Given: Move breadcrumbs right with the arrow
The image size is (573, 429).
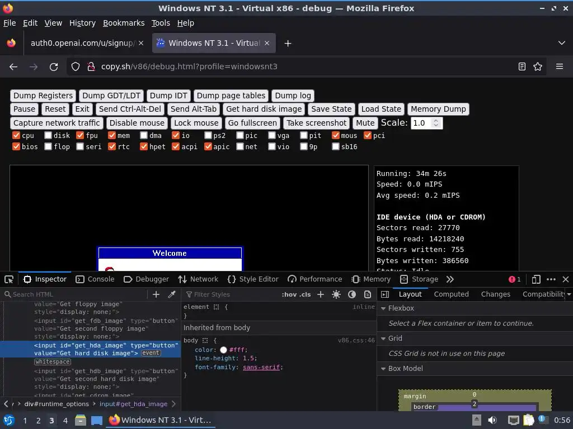Looking at the screenshot, I should click(x=173, y=404).
